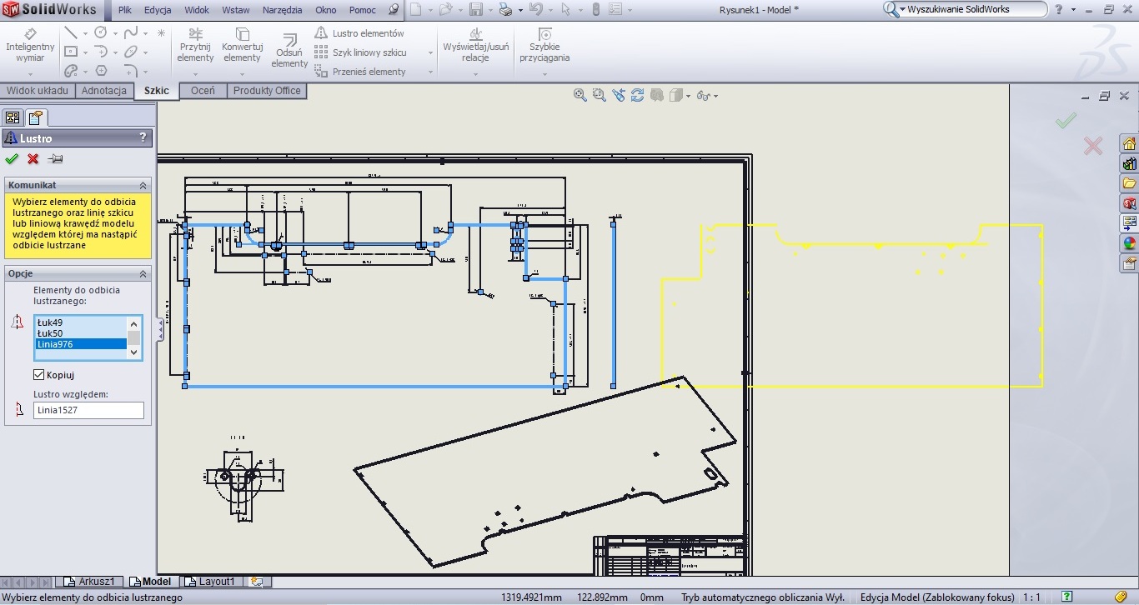Viewport: 1139px width, 605px height.
Task: Click the red X cancel in Lustro panel
Action: (x=33, y=159)
